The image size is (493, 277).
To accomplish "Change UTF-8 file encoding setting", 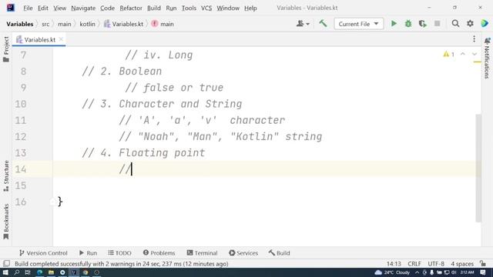I will [436, 264].
